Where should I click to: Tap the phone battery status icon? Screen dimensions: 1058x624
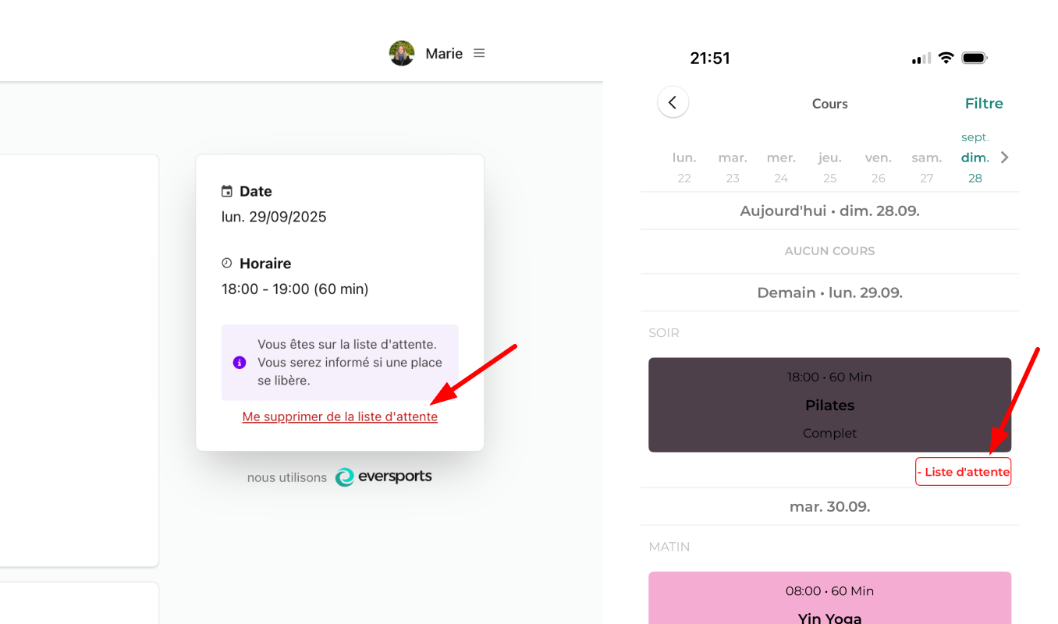coord(975,58)
